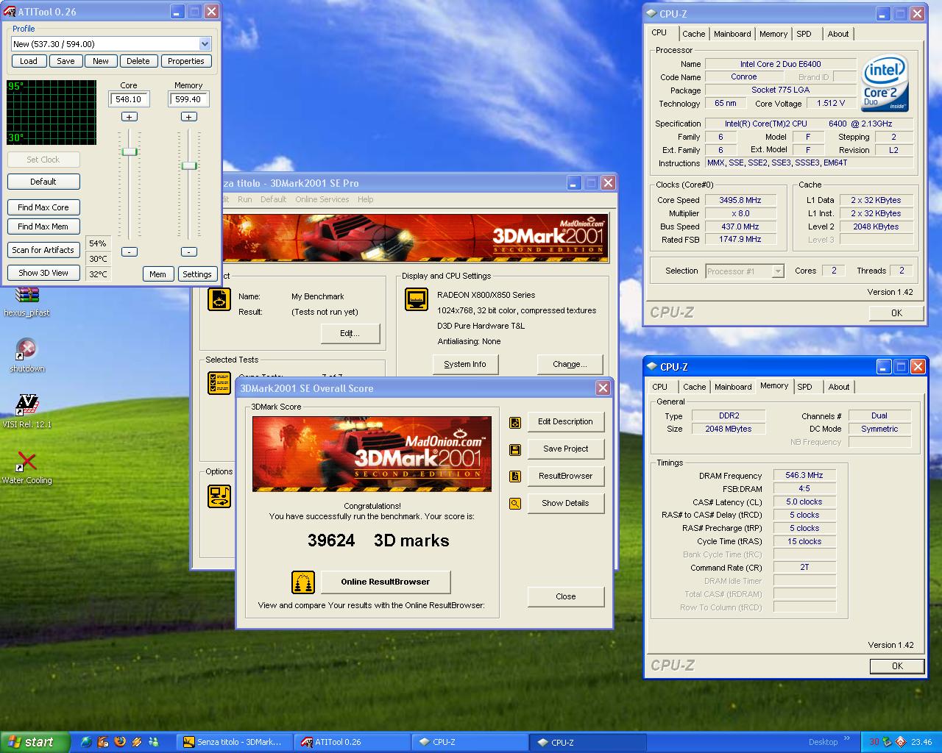Screen dimensions: 942x753
Task: Click the Mem button in ATITool
Action: click(157, 274)
